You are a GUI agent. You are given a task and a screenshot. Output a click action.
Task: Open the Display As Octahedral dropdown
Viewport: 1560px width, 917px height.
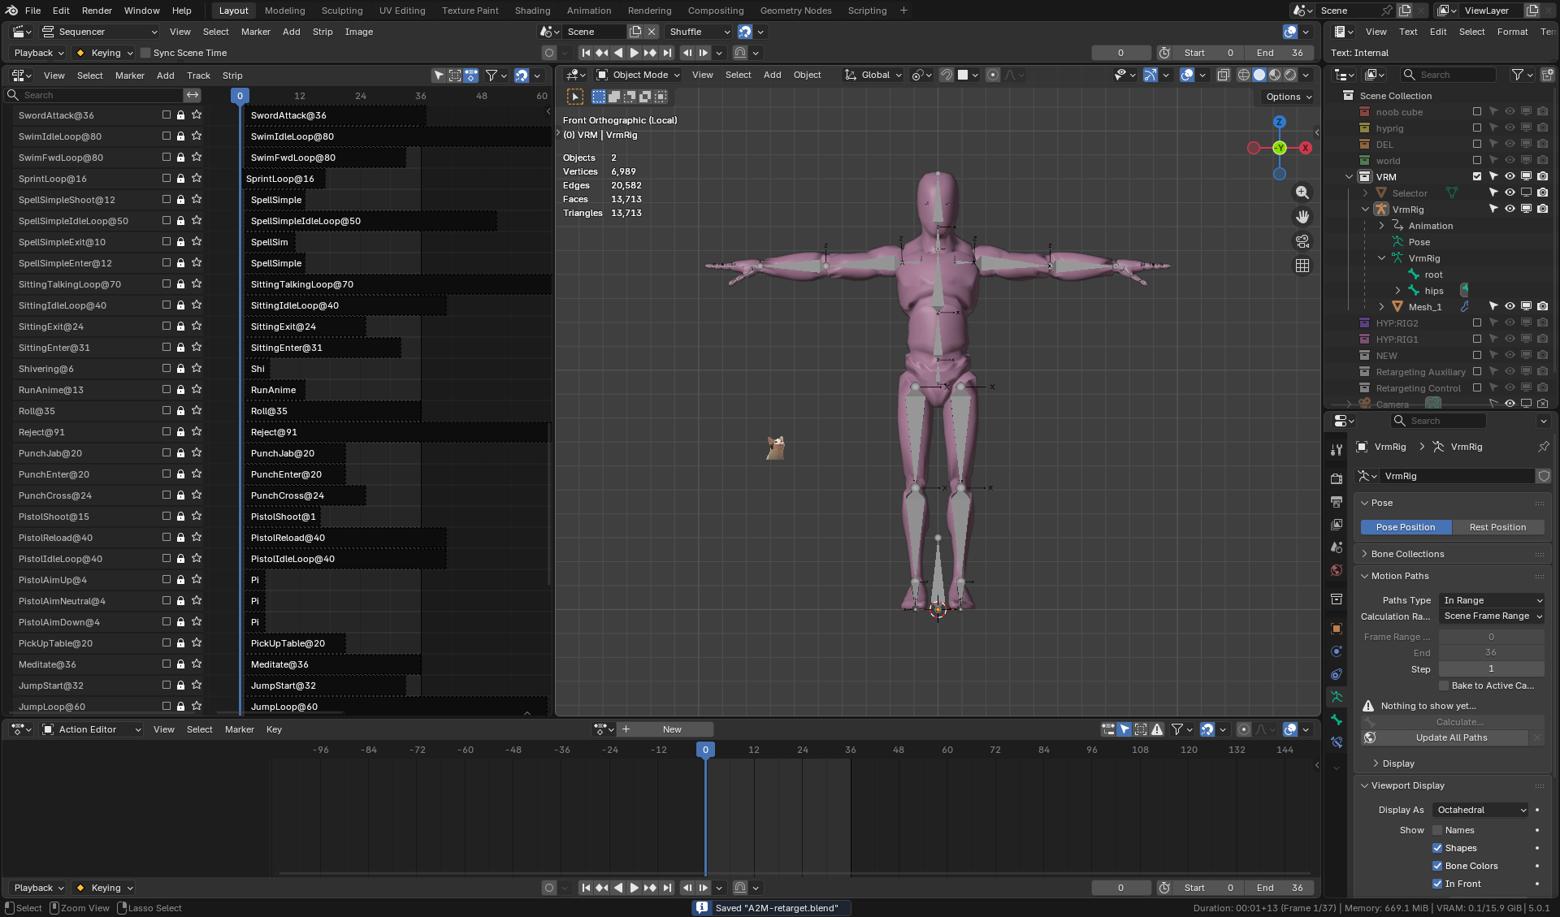click(1481, 810)
